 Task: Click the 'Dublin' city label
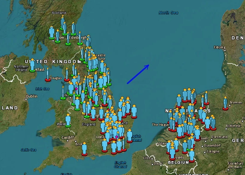point(32,96)
